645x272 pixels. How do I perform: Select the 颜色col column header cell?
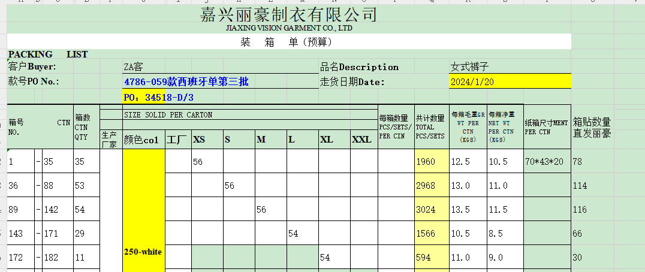143,140
